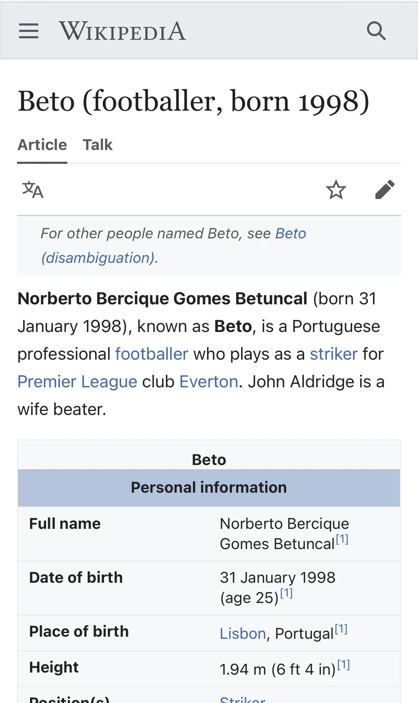Image resolution: width=418 pixels, height=703 pixels.
Task: Follow the footballer link
Action: click(151, 354)
